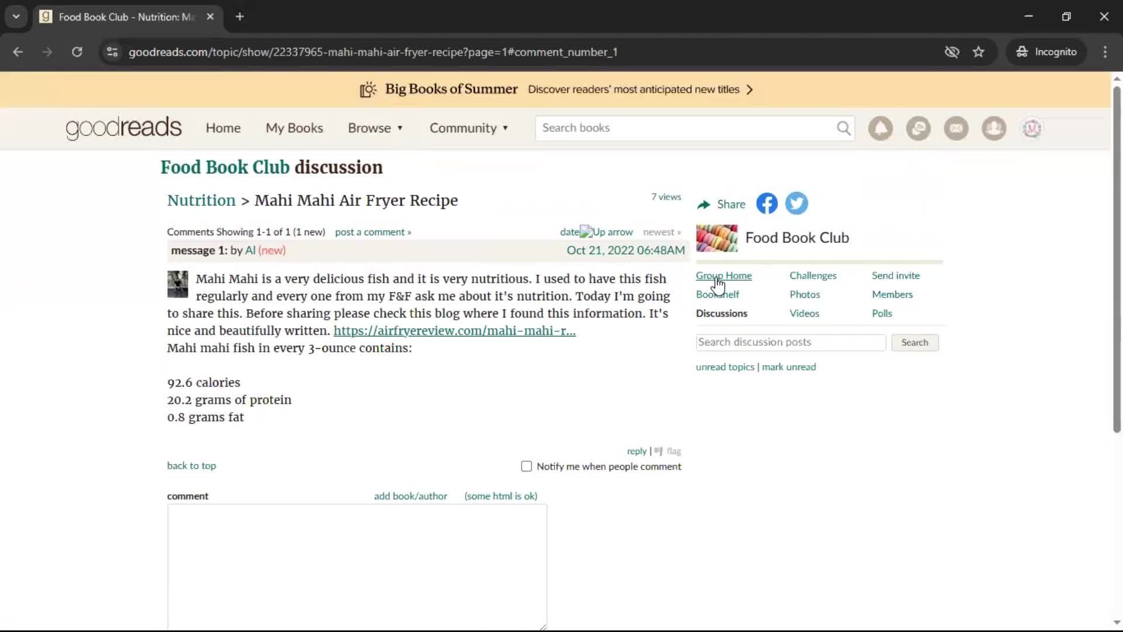
Task: Click the Big Books of Summer banner text
Action: [451, 90]
